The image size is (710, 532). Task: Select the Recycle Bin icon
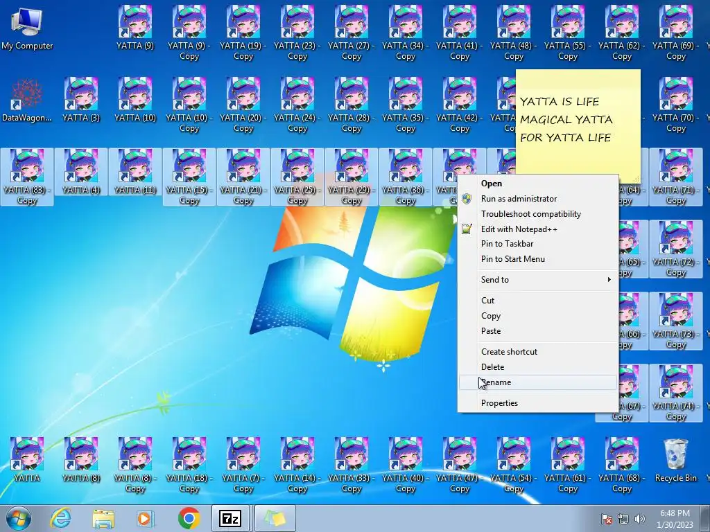point(675,461)
